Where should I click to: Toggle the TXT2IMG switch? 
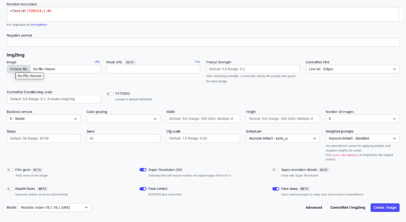click(x=110, y=94)
